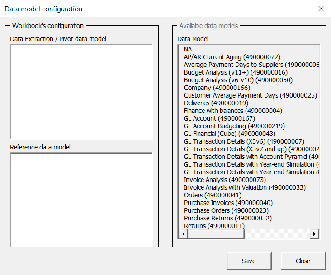Choose GL Account Budgeting entry
331x275 pixels.
(x=234, y=126)
